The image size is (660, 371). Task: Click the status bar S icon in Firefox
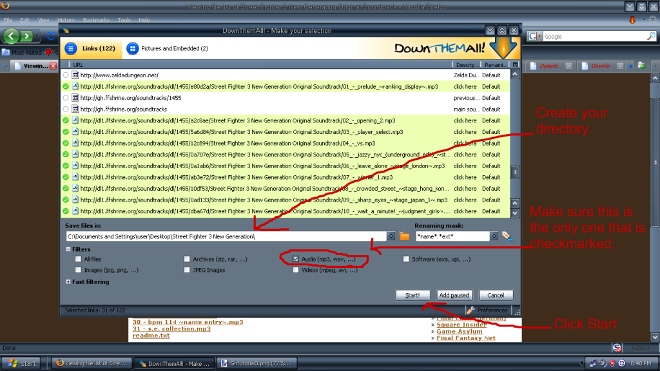(617, 348)
